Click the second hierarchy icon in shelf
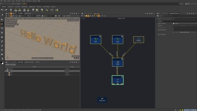Image resolution: width=197 pixels, height=111 pixels. (x=20, y=10)
